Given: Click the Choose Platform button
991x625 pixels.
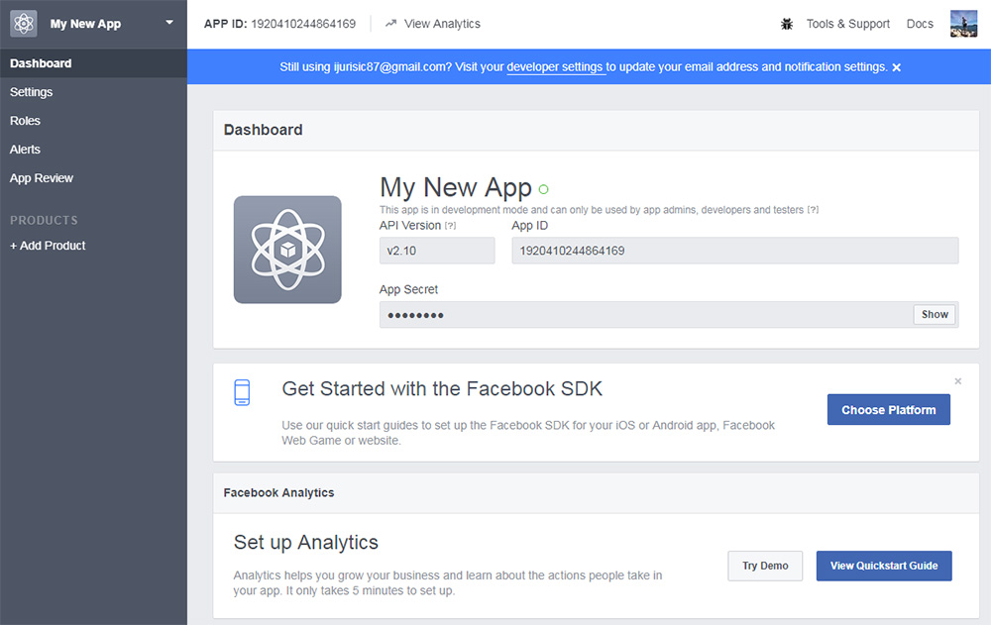Looking at the screenshot, I should (x=889, y=410).
